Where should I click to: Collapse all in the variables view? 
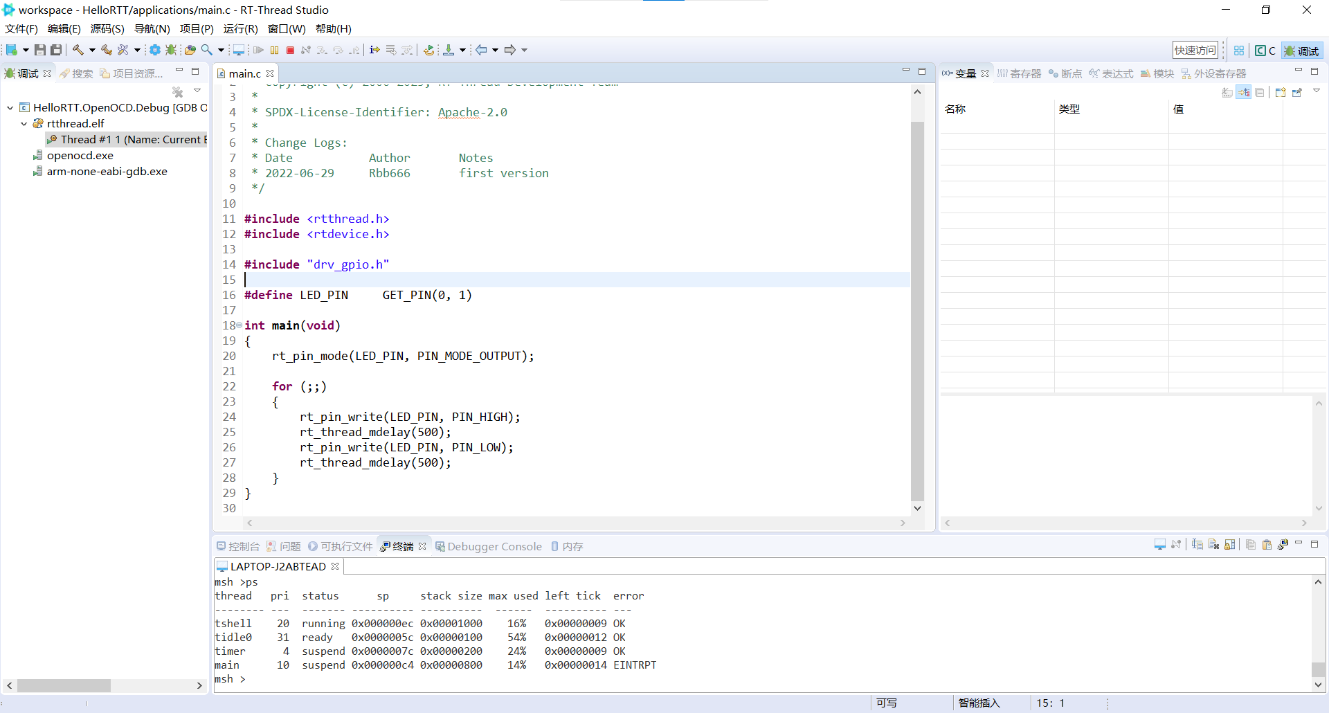[1259, 92]
